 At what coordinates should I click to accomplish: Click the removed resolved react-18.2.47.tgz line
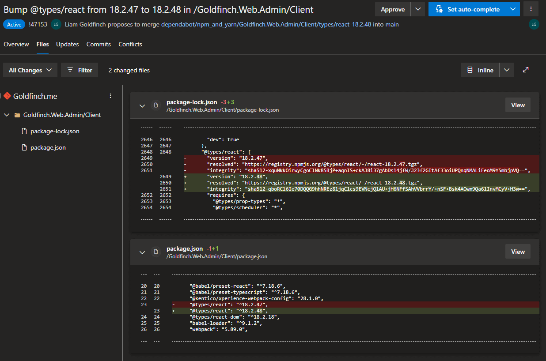tap(361, 164)
